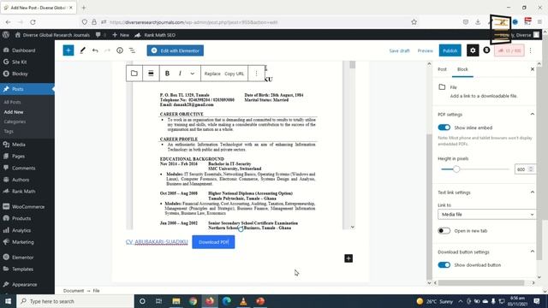Click Preview in editor header
The height and width of the screenshot is (308, 548).
coord(425,50)
